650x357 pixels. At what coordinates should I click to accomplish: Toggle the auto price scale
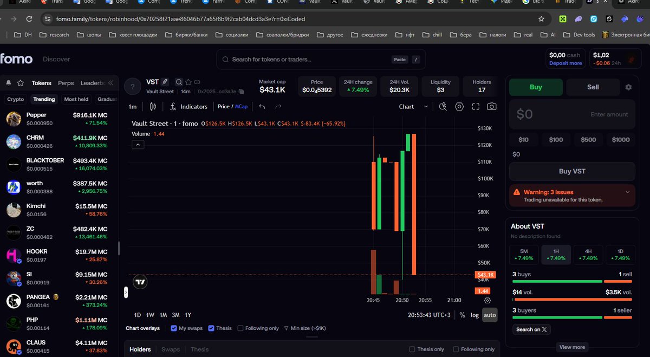pos(490,315)
